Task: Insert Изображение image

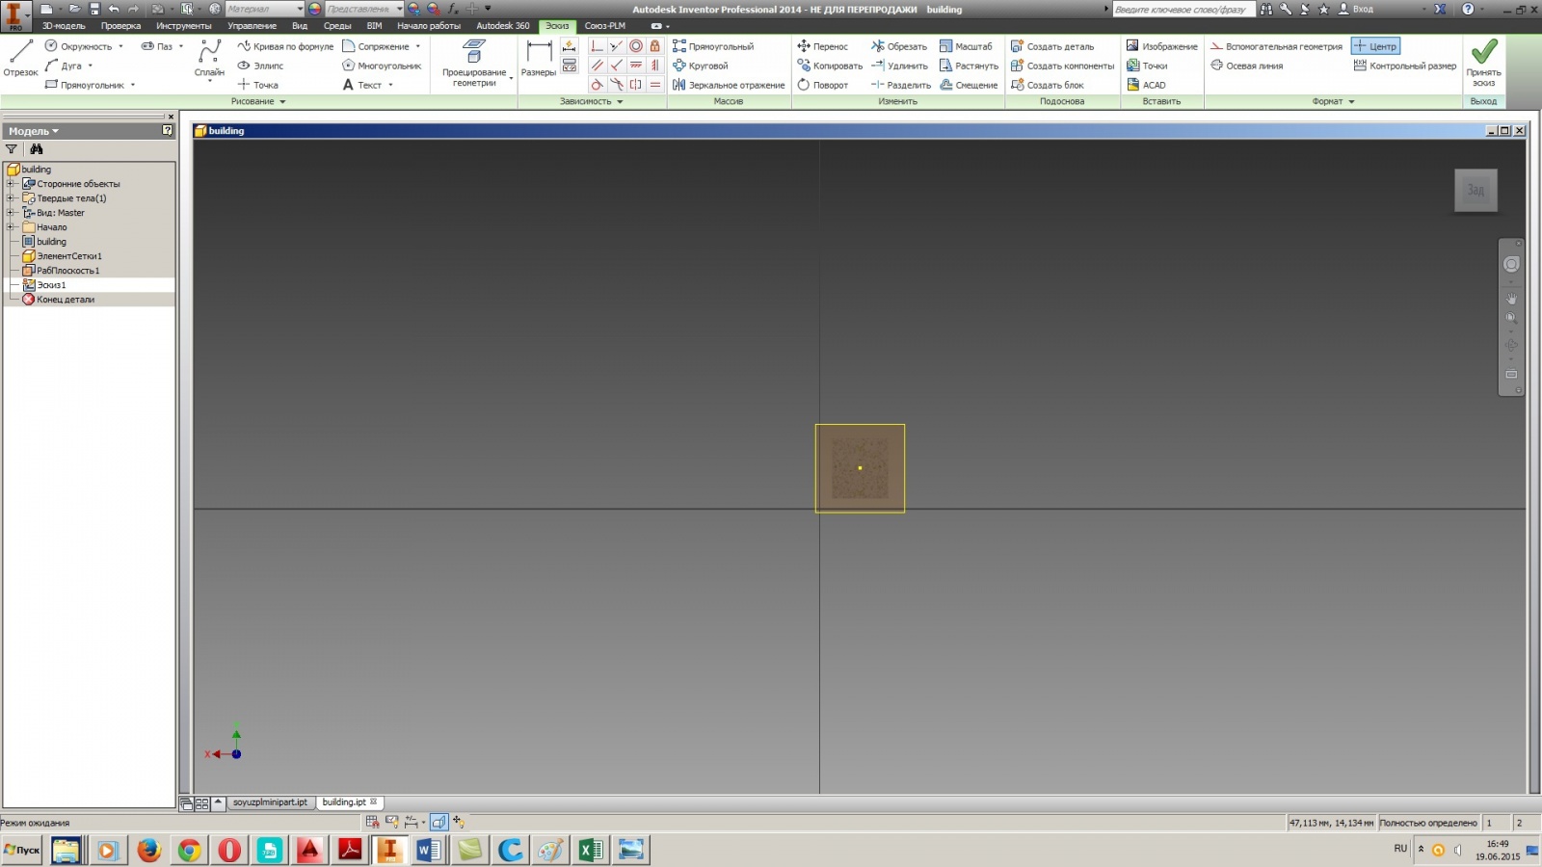Action: [x=1162, y=46]
